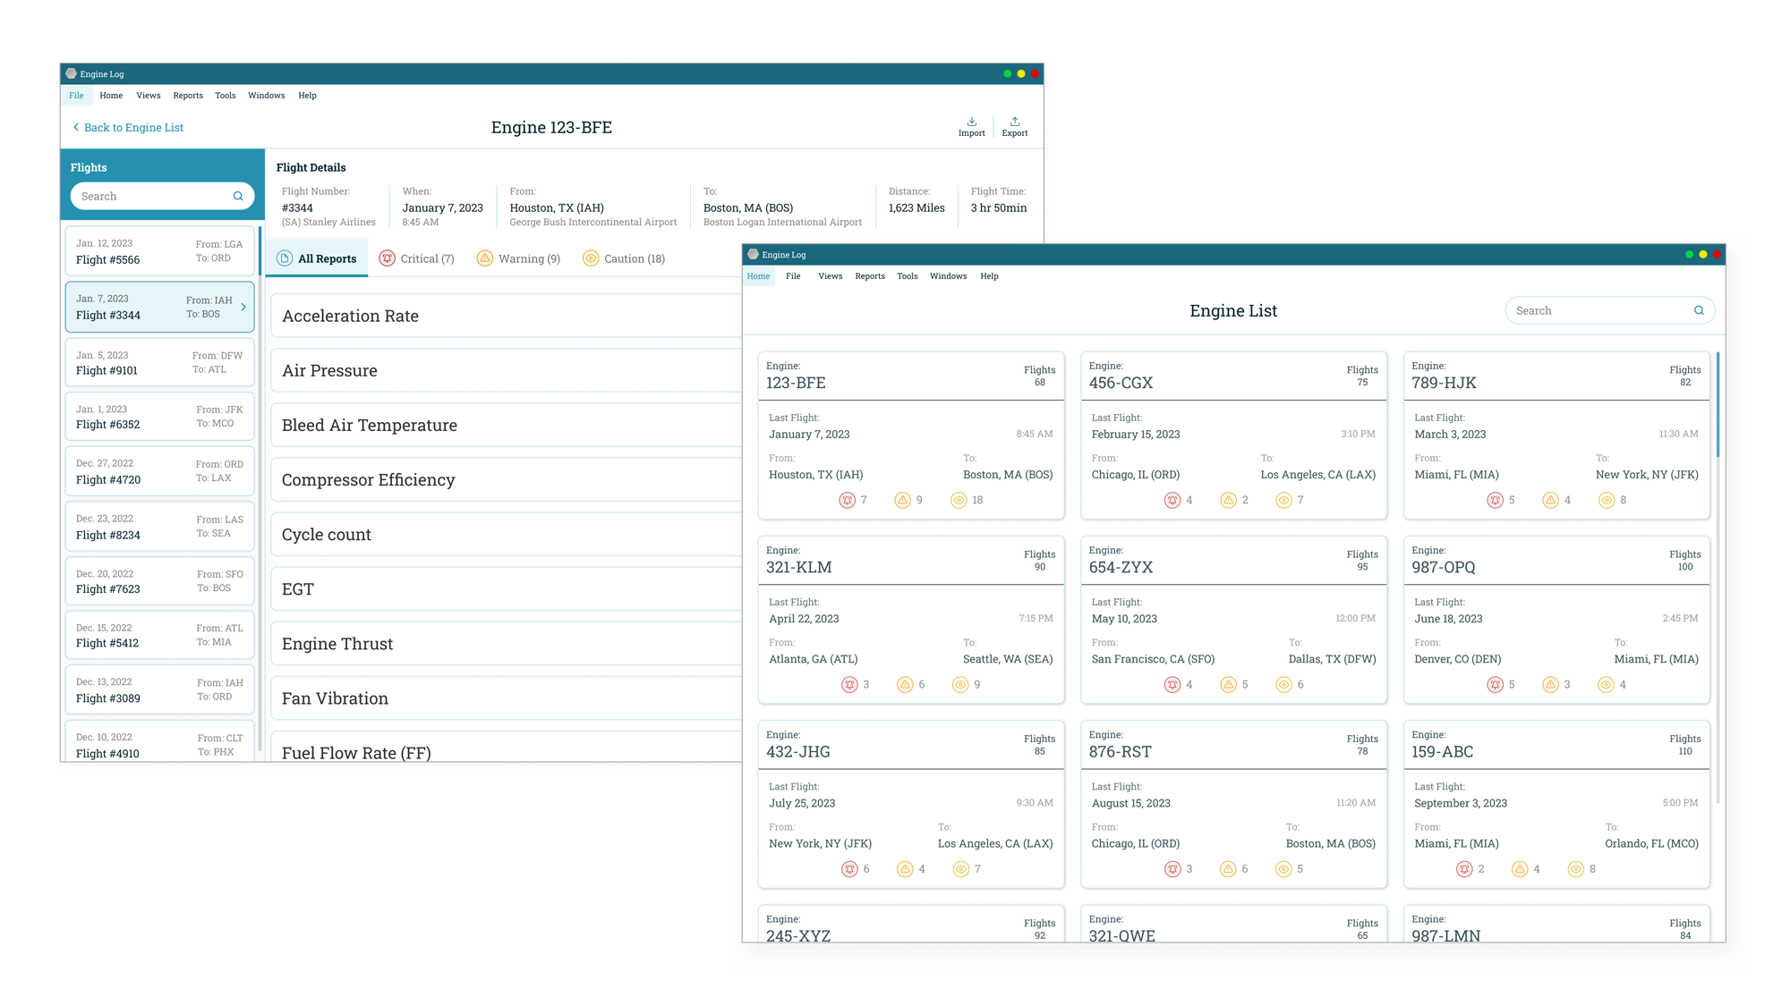Select the Warning (9) filter tab
1790x1006 pixels.
pos(519,259)
